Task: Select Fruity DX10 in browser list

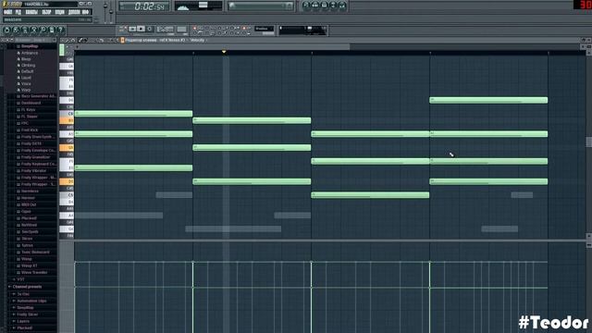Action: [x=31, y=143]
